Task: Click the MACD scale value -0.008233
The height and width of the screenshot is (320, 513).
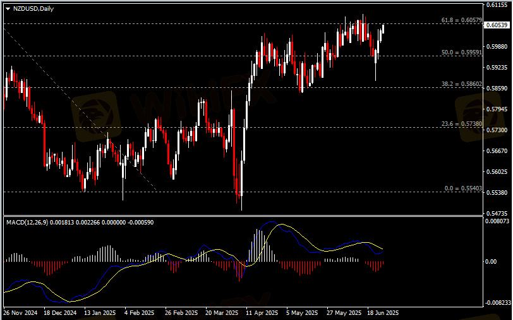Action: 497,304
